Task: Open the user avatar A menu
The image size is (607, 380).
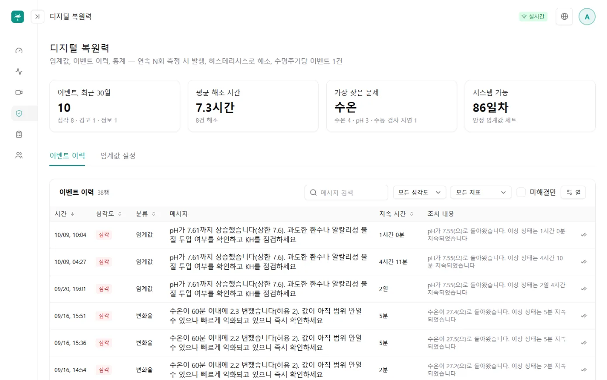Action: coord(587,17)
